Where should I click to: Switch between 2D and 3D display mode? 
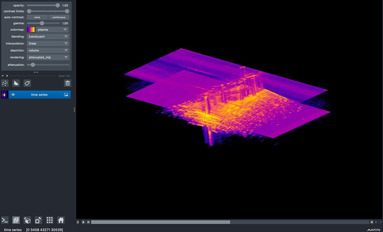tap(16, 220)
